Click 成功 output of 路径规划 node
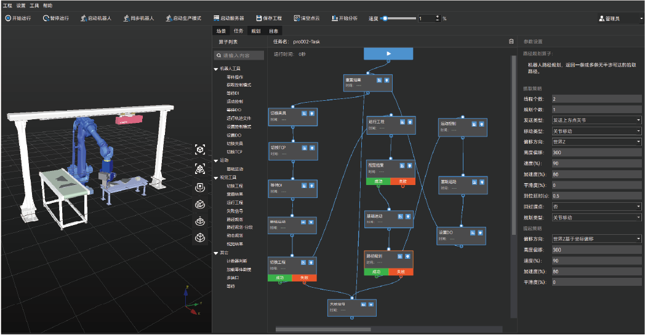This screenshot has height=335, width=645. (377, 272)
